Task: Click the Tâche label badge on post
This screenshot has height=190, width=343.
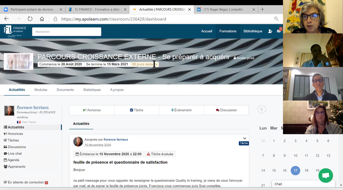Action: (x=244, y=143)
